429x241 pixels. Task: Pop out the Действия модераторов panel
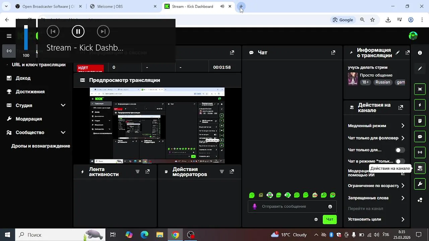(232, 171)
